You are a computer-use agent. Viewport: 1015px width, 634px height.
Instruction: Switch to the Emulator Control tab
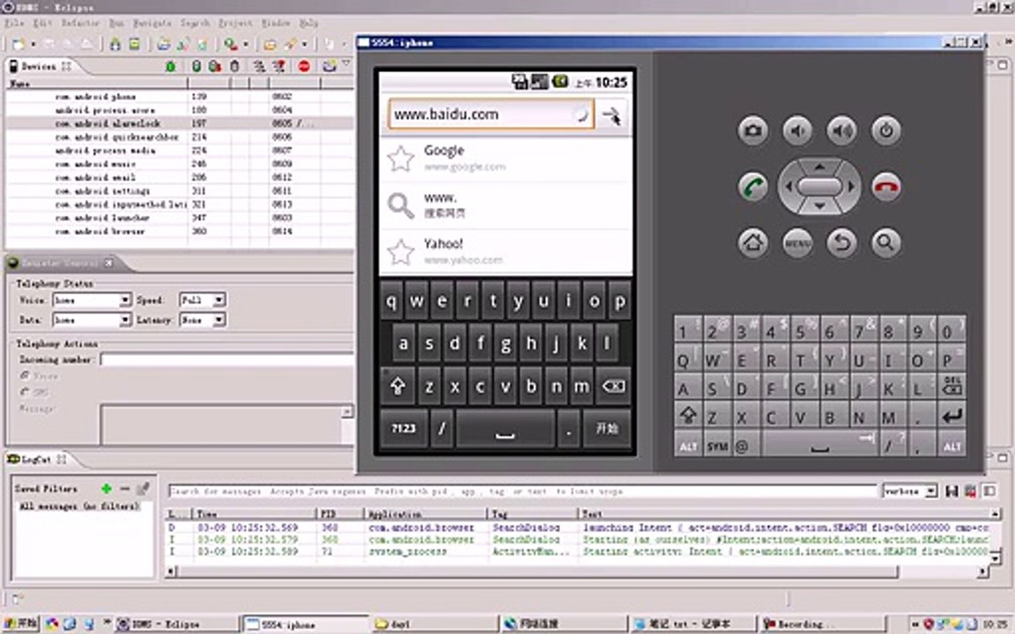click(x=59, y=262)
